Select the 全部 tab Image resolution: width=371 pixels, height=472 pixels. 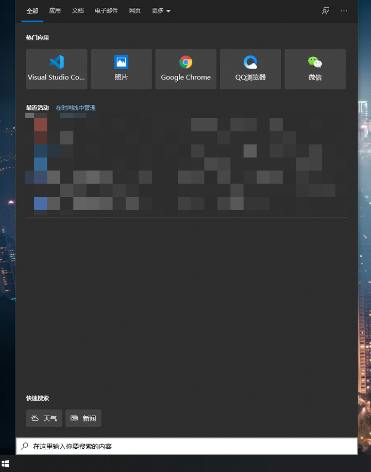click(32, 11)
